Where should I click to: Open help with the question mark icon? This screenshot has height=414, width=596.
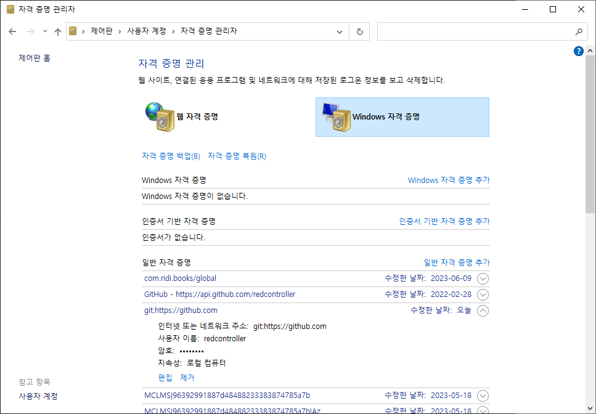(x=579, y=51)
